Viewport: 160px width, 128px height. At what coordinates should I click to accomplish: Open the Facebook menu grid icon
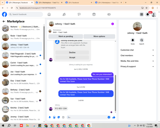[x=141, y=14]
